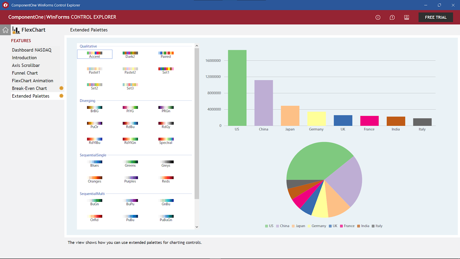Open the Funnel Chart feature
This screenshot has width=460, height=259.
coord(25,73)
